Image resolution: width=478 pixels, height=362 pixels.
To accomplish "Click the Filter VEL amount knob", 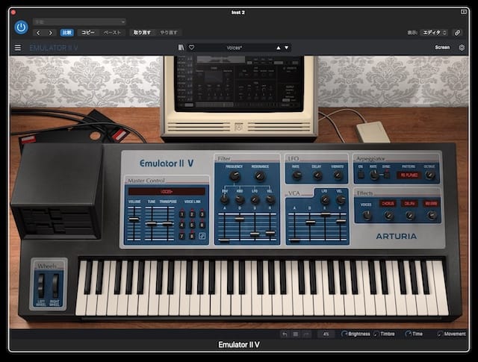I will click(x=270, y=199).
